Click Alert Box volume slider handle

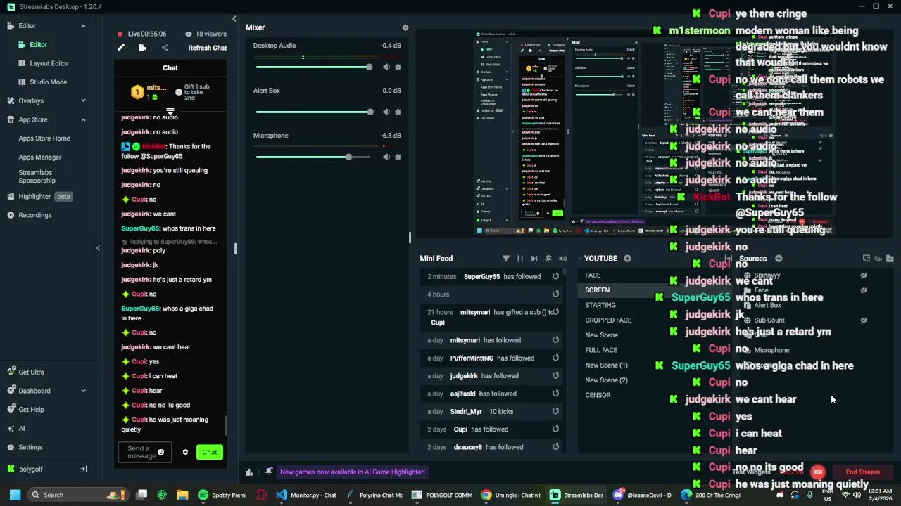click(x=370, y=112)
